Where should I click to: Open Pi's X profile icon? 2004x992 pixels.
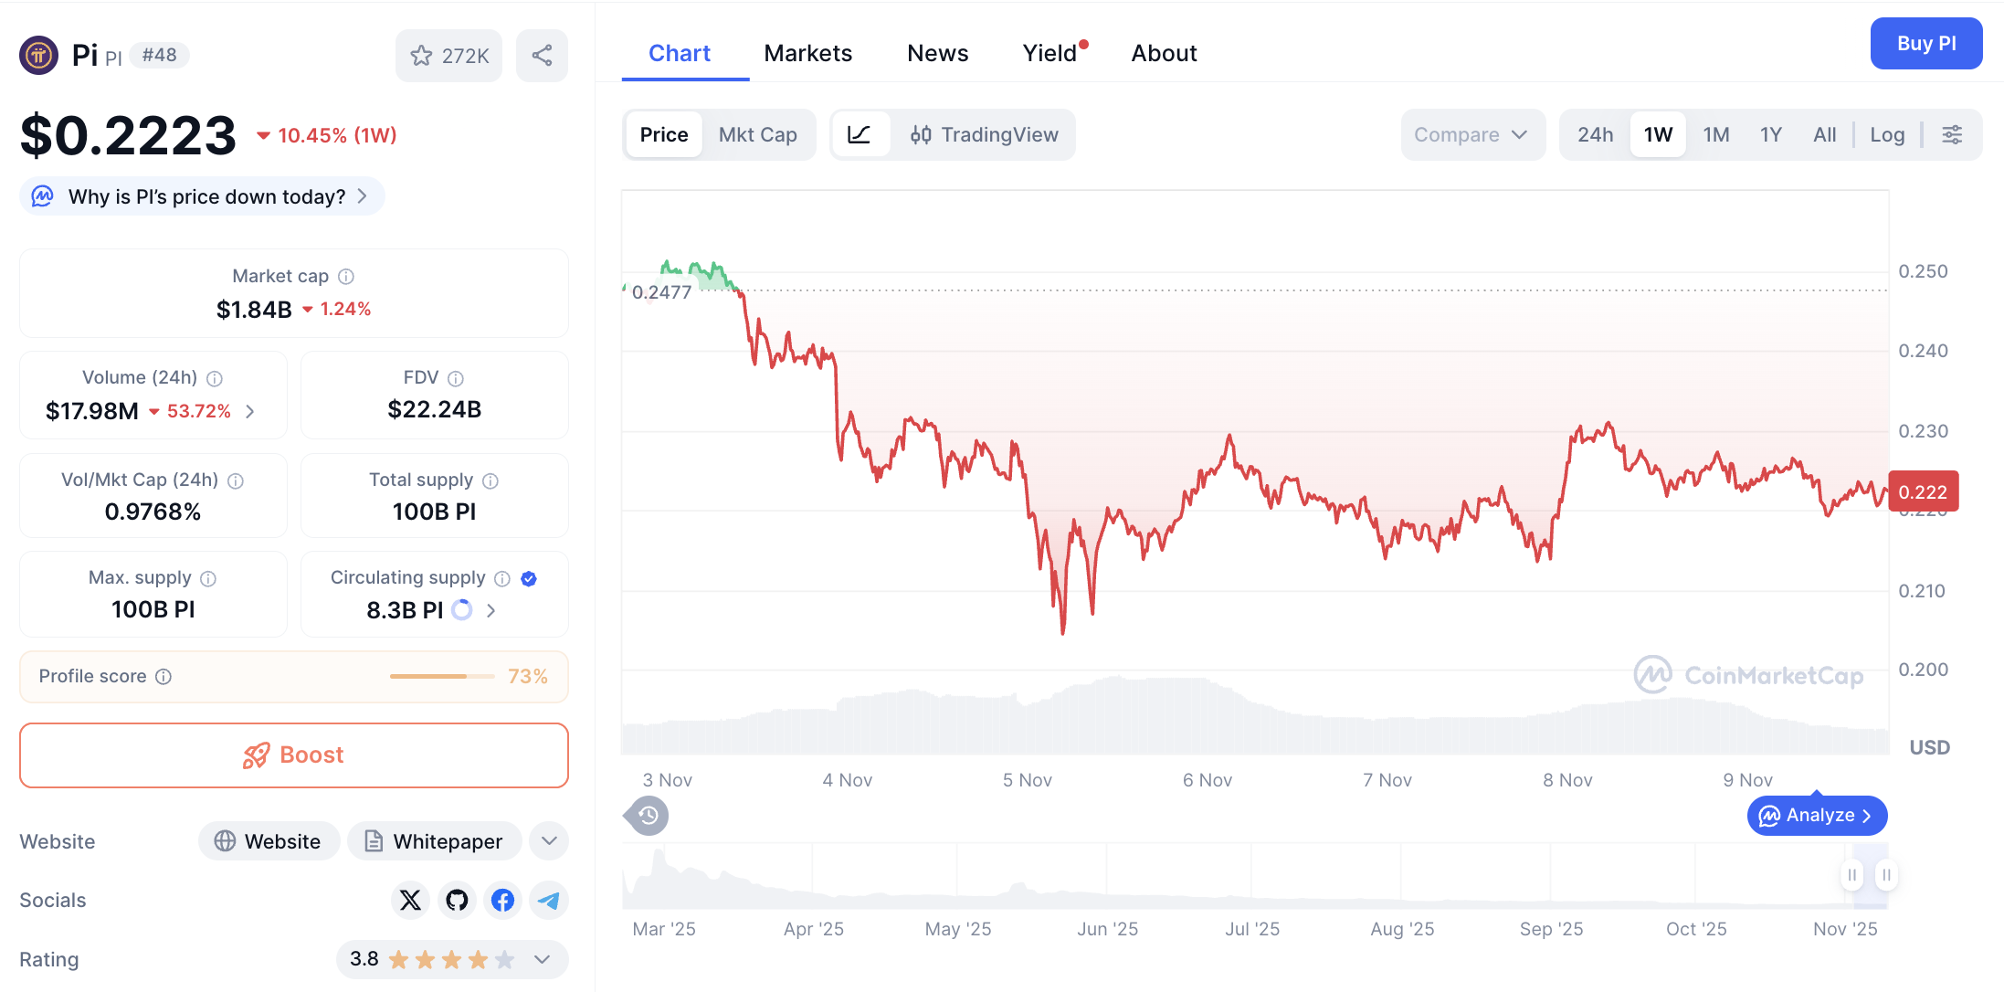coord(410,900)
